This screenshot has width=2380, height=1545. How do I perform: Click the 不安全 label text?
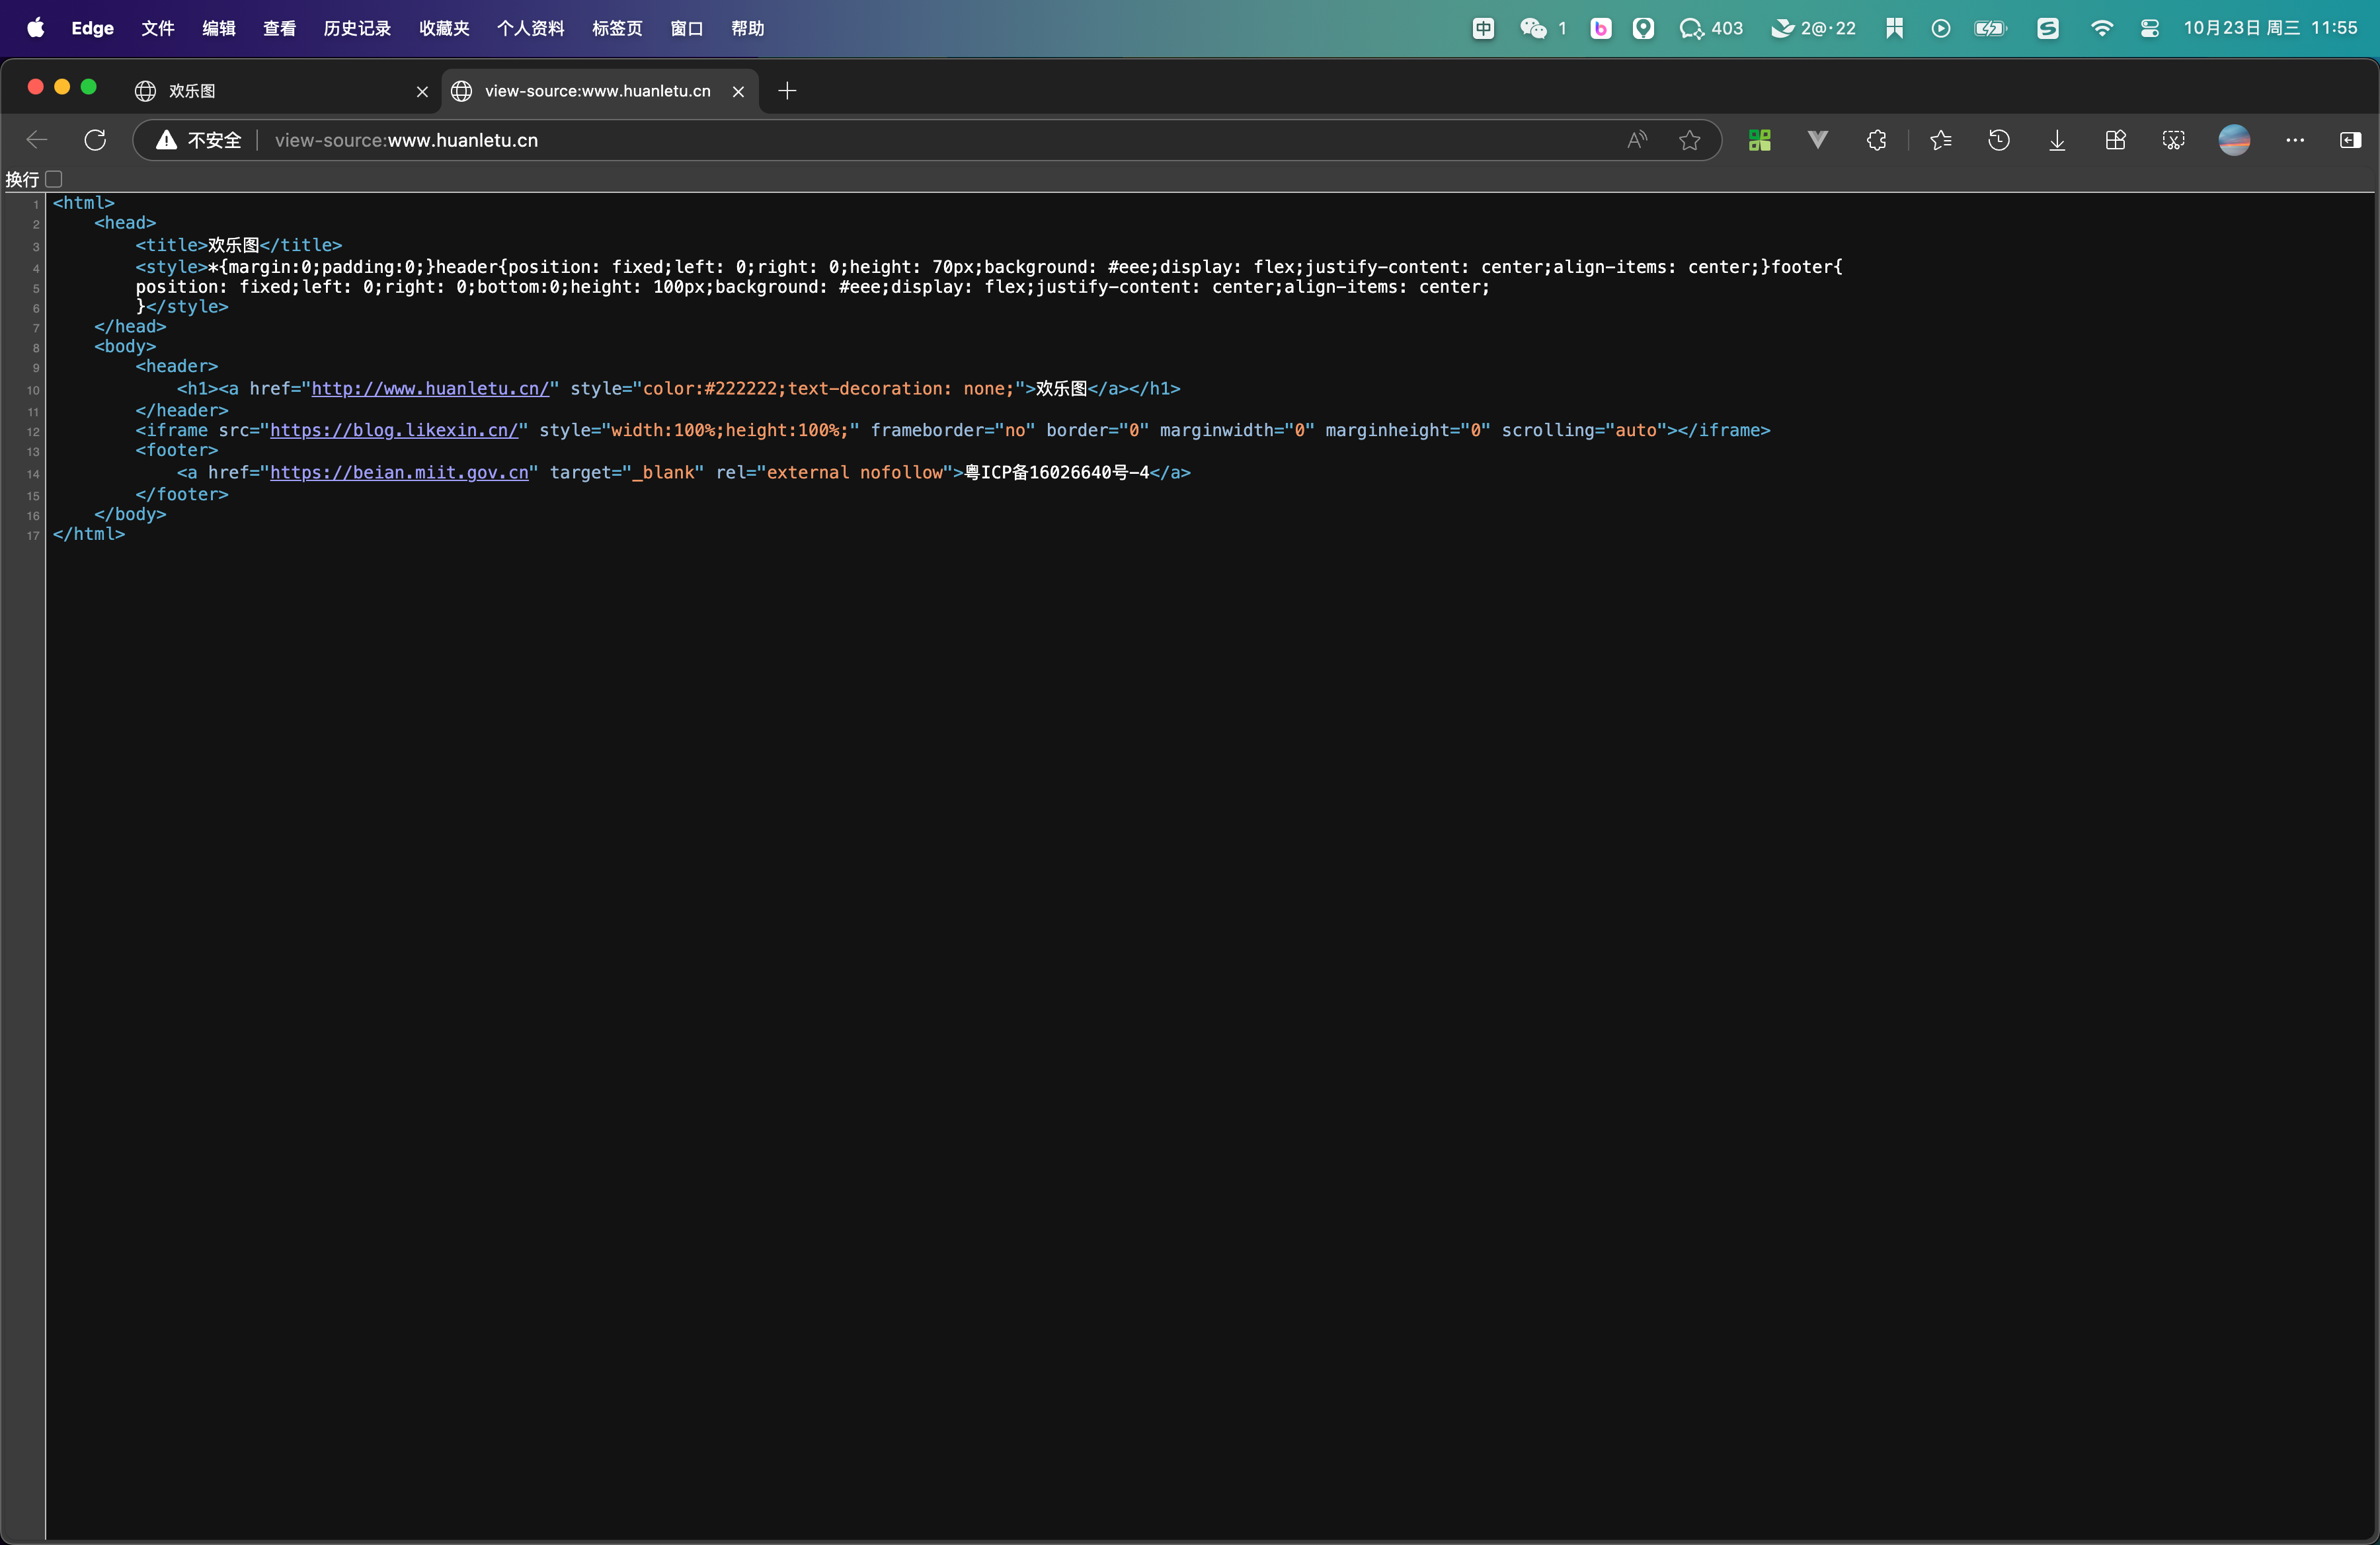215,140
